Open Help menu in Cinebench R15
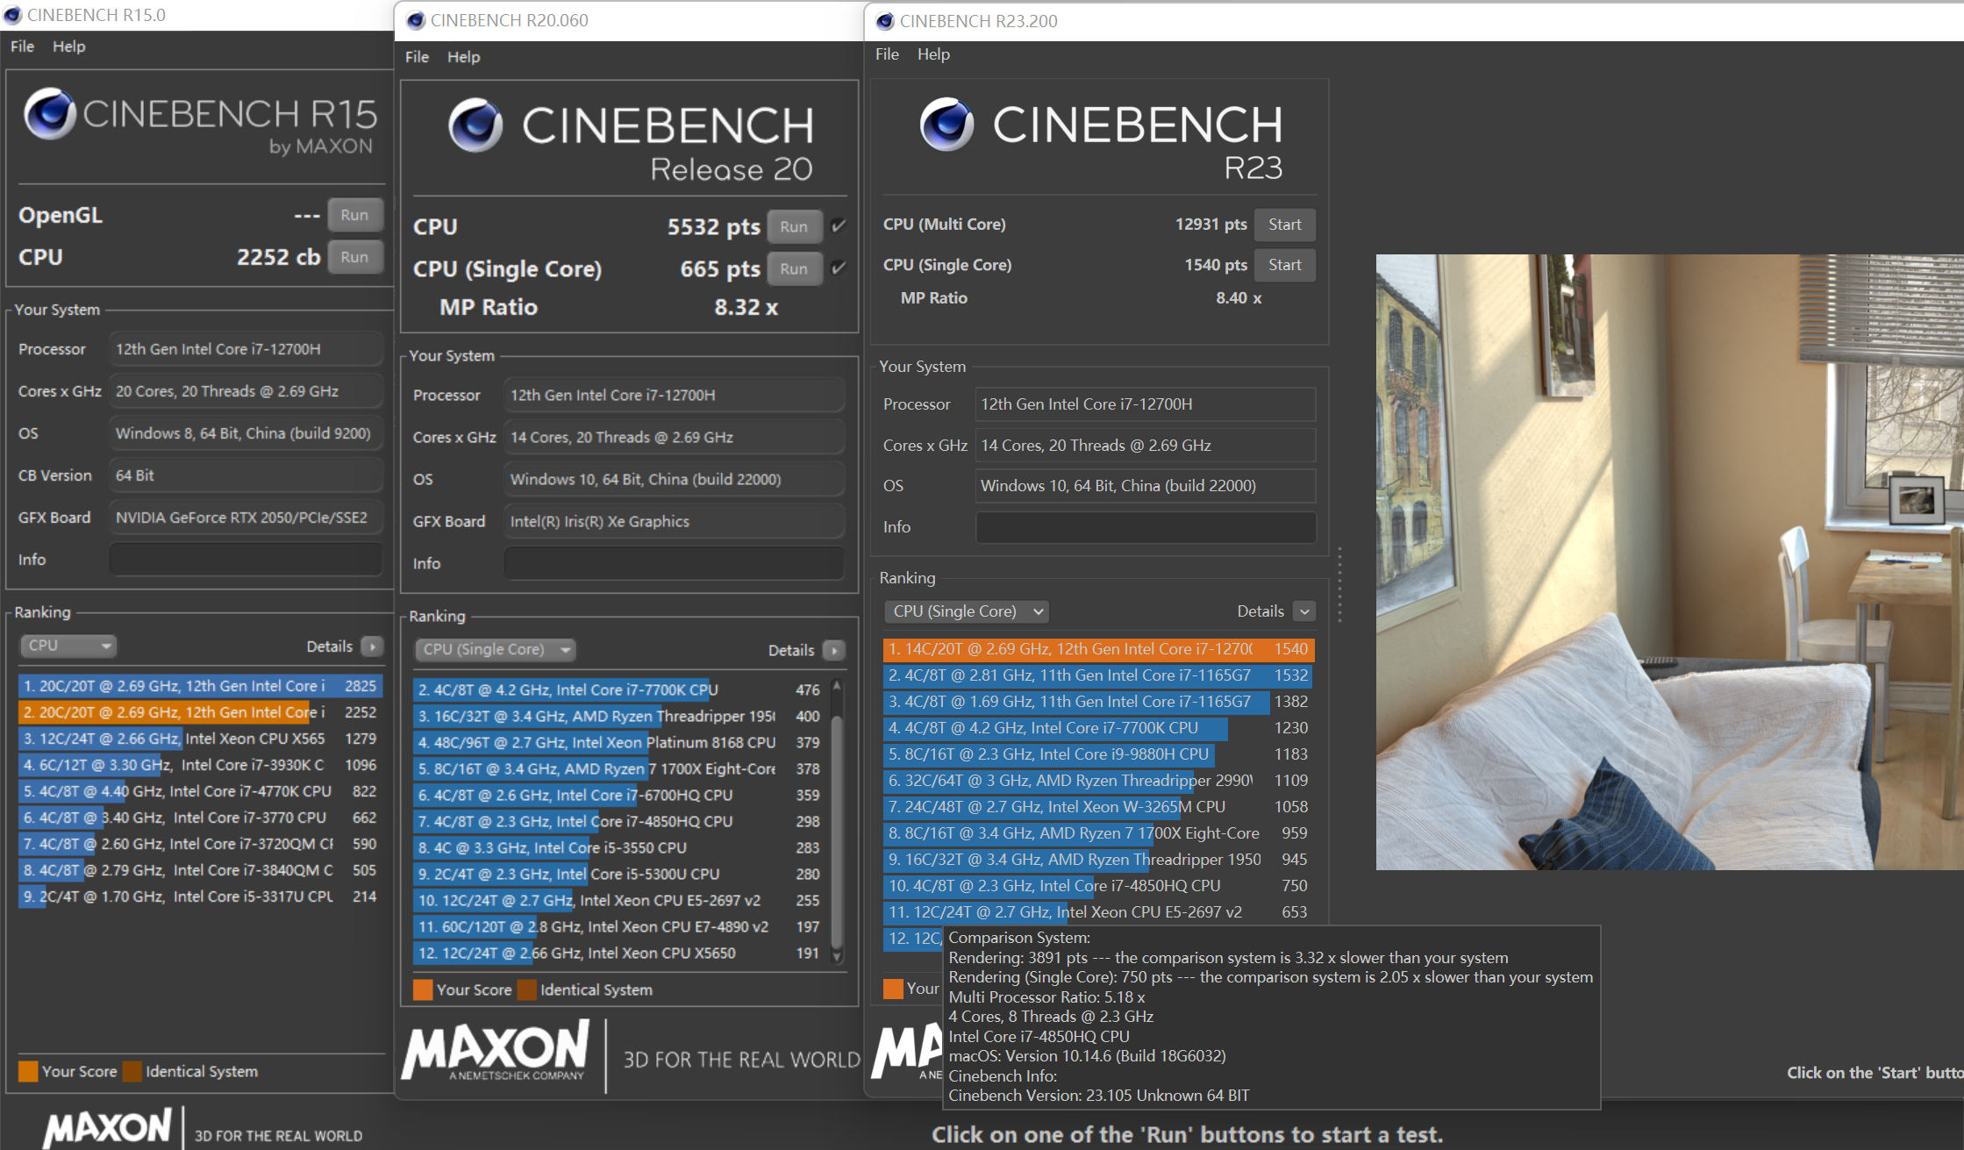Viewport: 1964px width, 1150px height. [68, 46]
